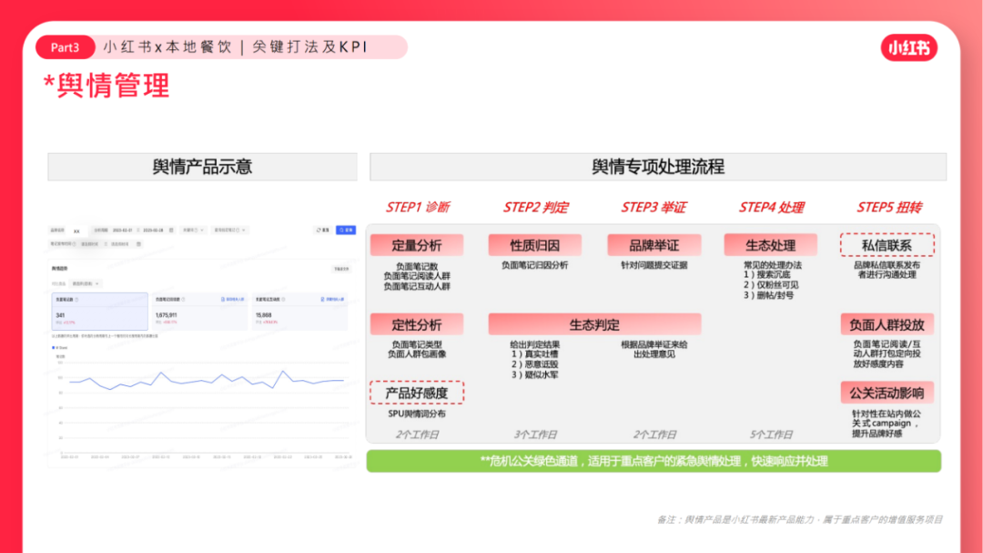
Task: Click the footnote starting with 备注
Action: click(800, 519)
